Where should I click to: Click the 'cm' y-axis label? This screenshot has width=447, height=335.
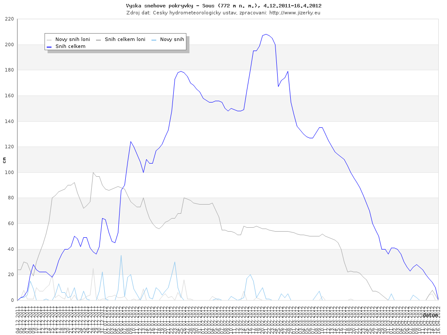(x=4, y=160)
